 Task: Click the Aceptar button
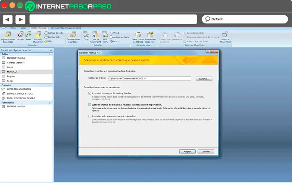[187, 152]
